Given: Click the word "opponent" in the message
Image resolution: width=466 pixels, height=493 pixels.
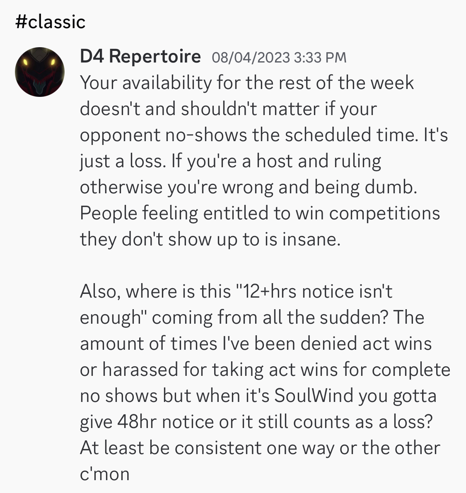Looking at the screenshot, I should [119, 135].
